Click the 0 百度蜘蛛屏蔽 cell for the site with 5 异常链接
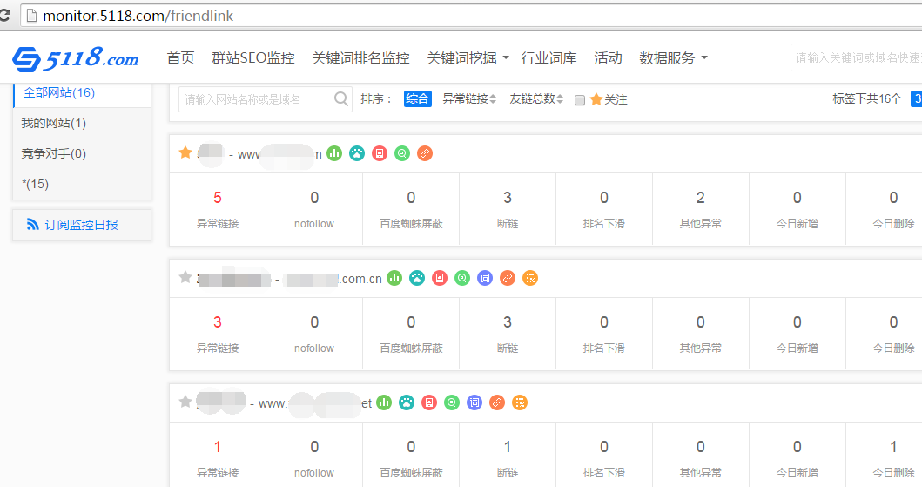922x487 pixels. point(411,209)
